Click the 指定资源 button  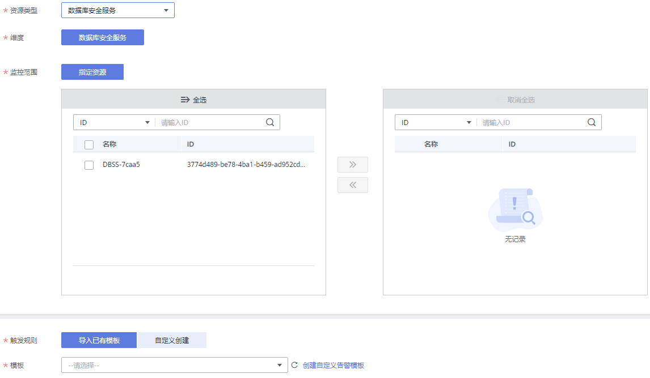pos(92,72)
